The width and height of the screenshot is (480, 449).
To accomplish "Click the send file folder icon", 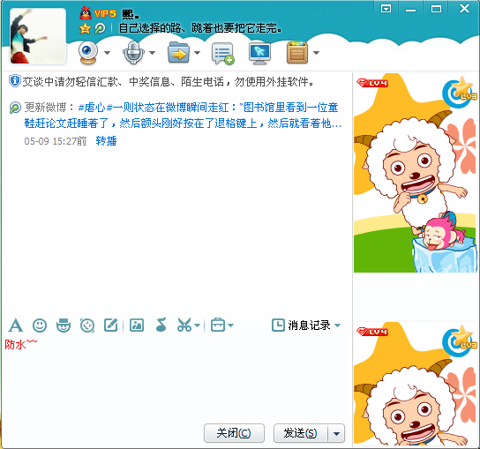I will click(179, 53).
